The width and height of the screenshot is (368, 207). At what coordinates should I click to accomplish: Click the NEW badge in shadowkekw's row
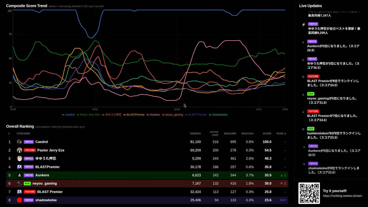(x=283, y=200)
